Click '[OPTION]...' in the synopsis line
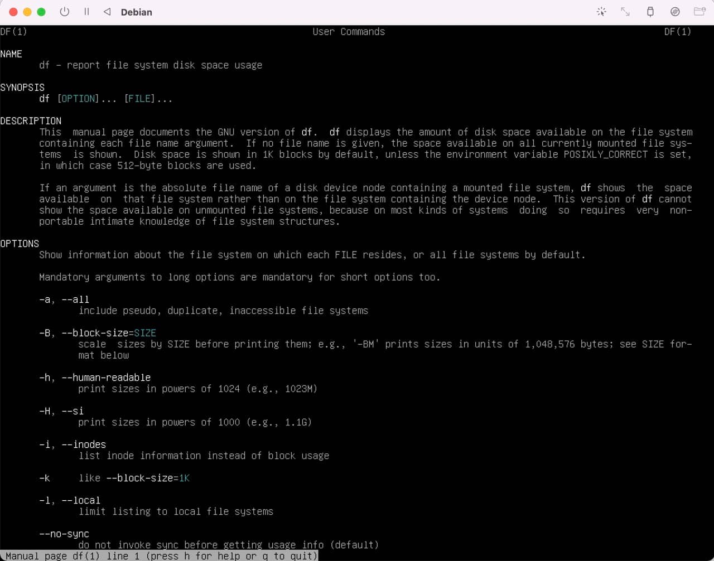The width and height of the screenshot is (714, 561). [x=86, y=99]
